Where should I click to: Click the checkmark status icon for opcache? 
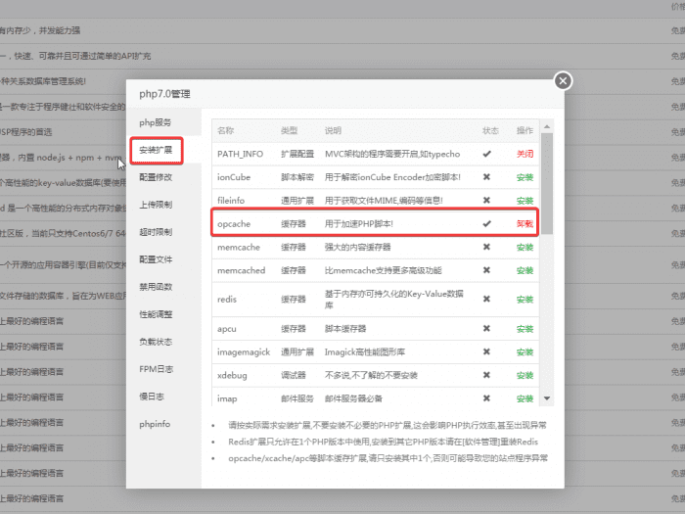(487, 224)
